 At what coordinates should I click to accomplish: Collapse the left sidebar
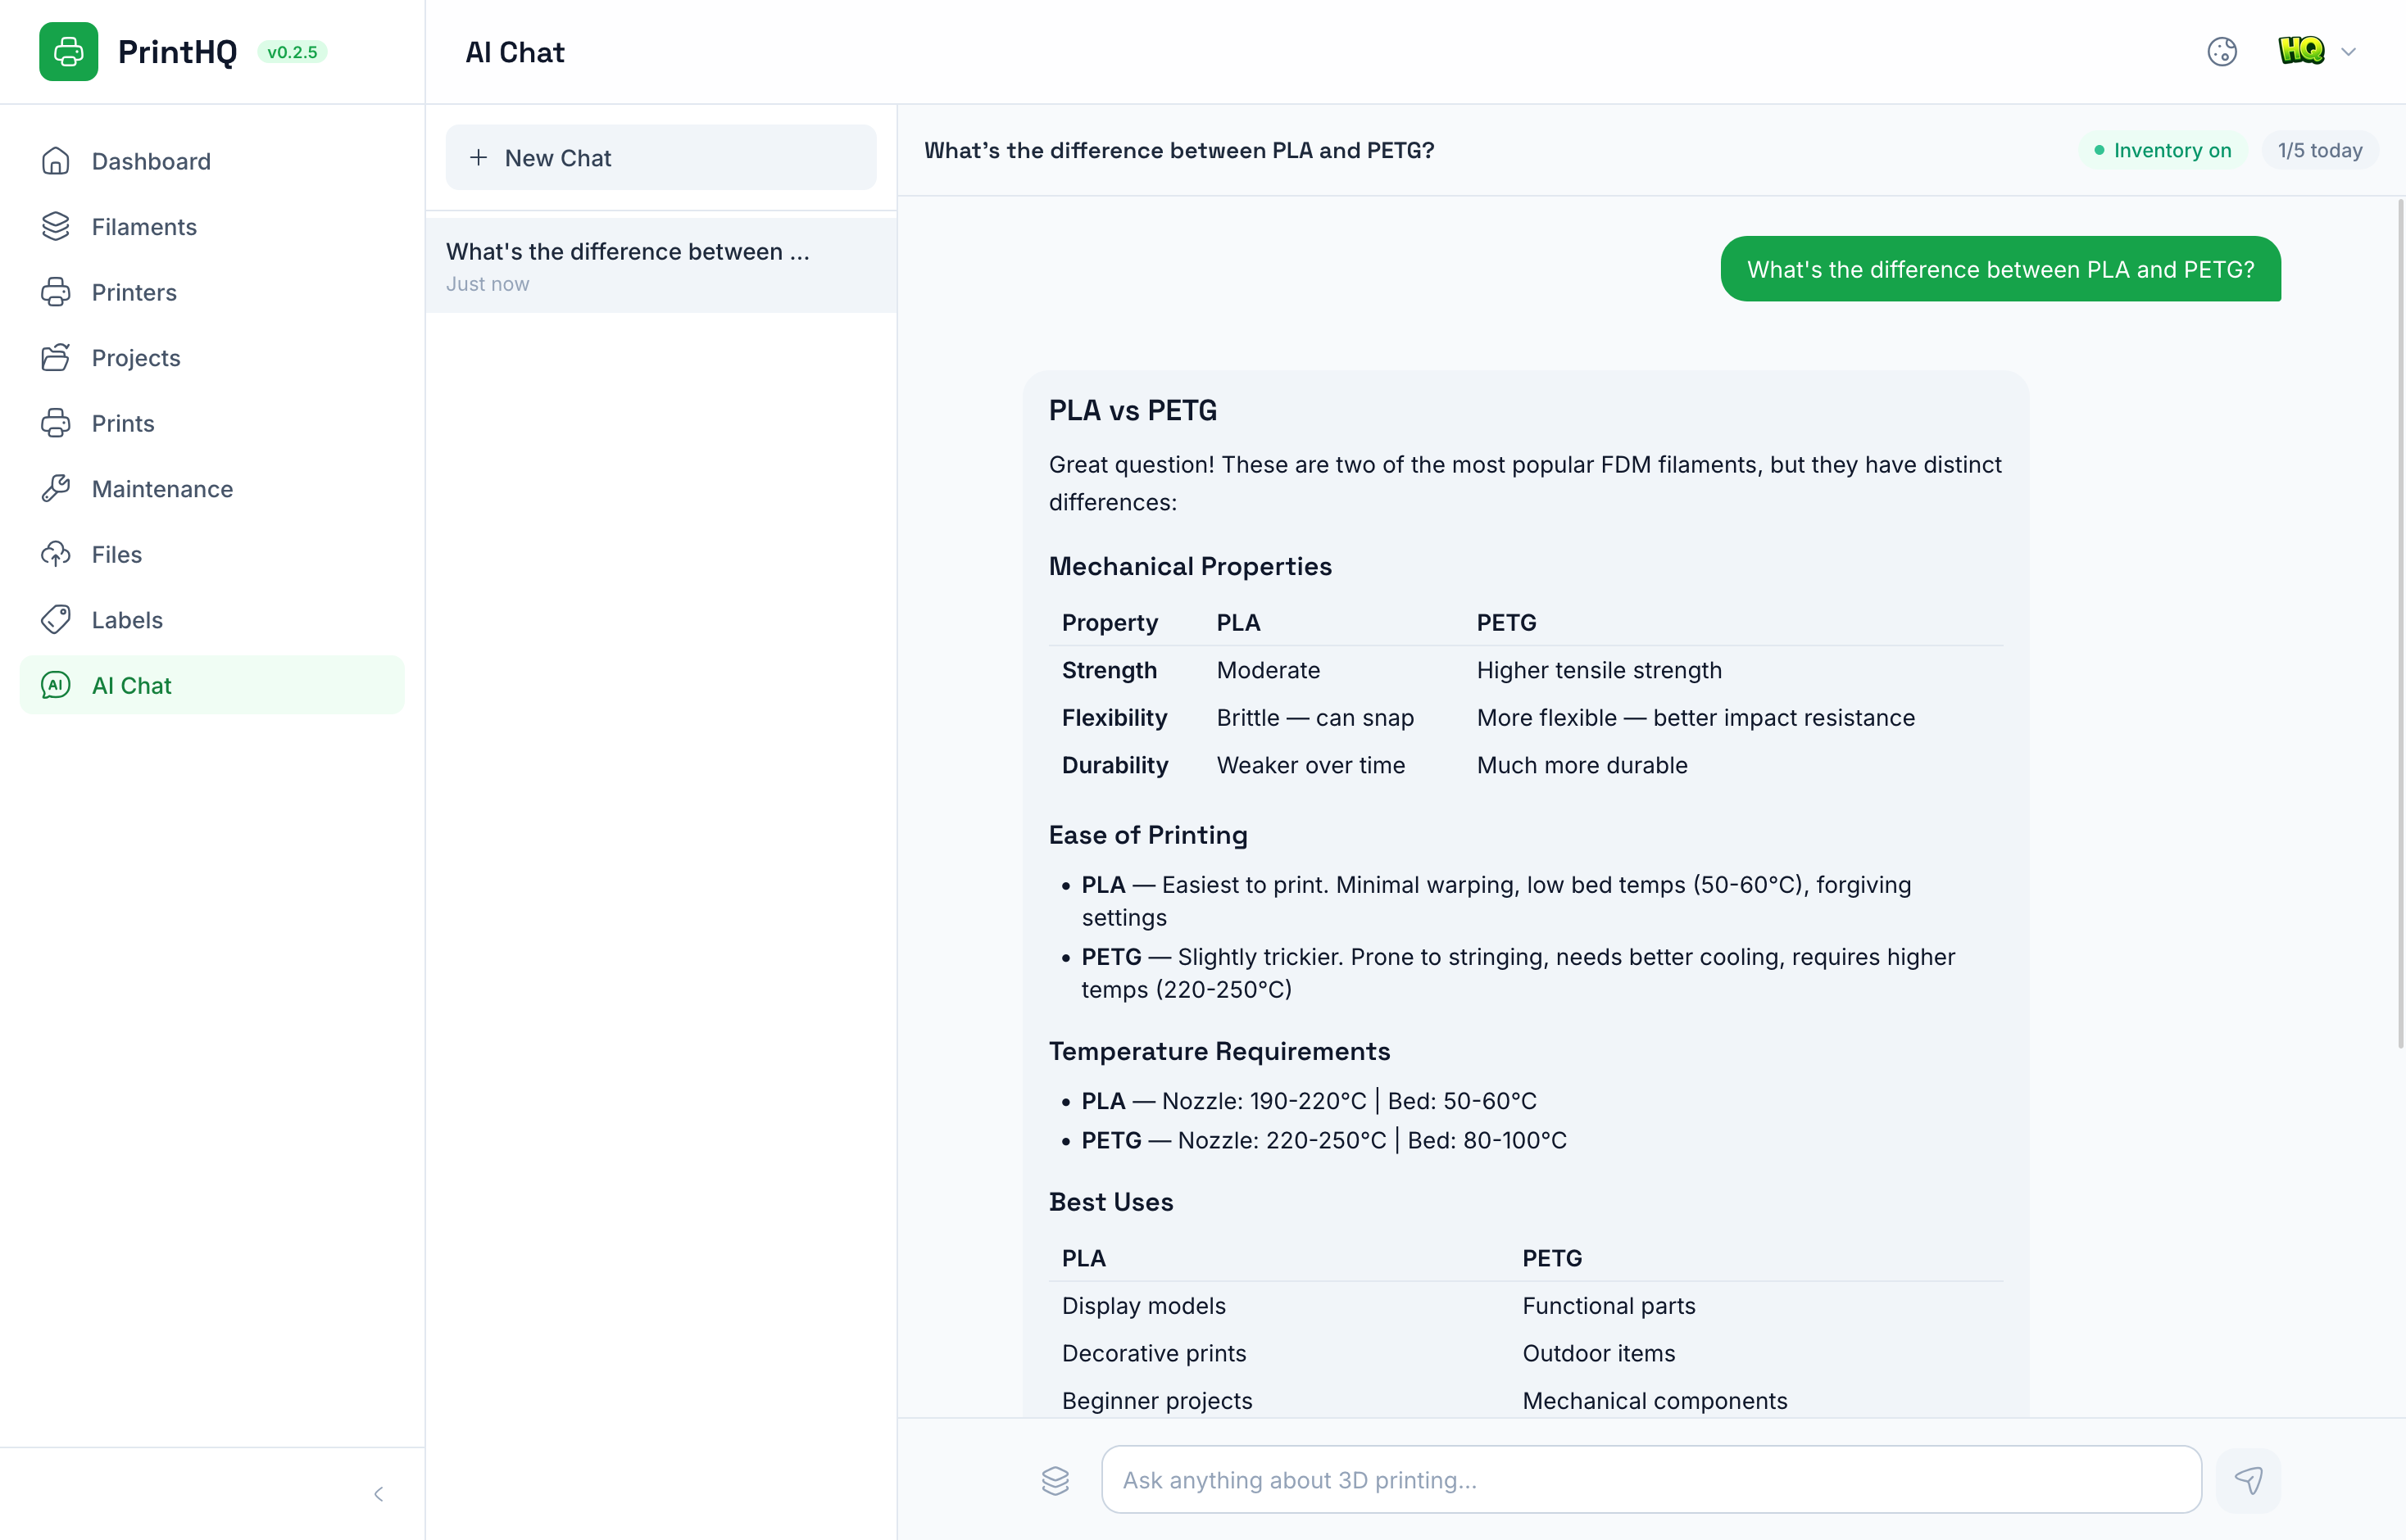pos(378,1493)
